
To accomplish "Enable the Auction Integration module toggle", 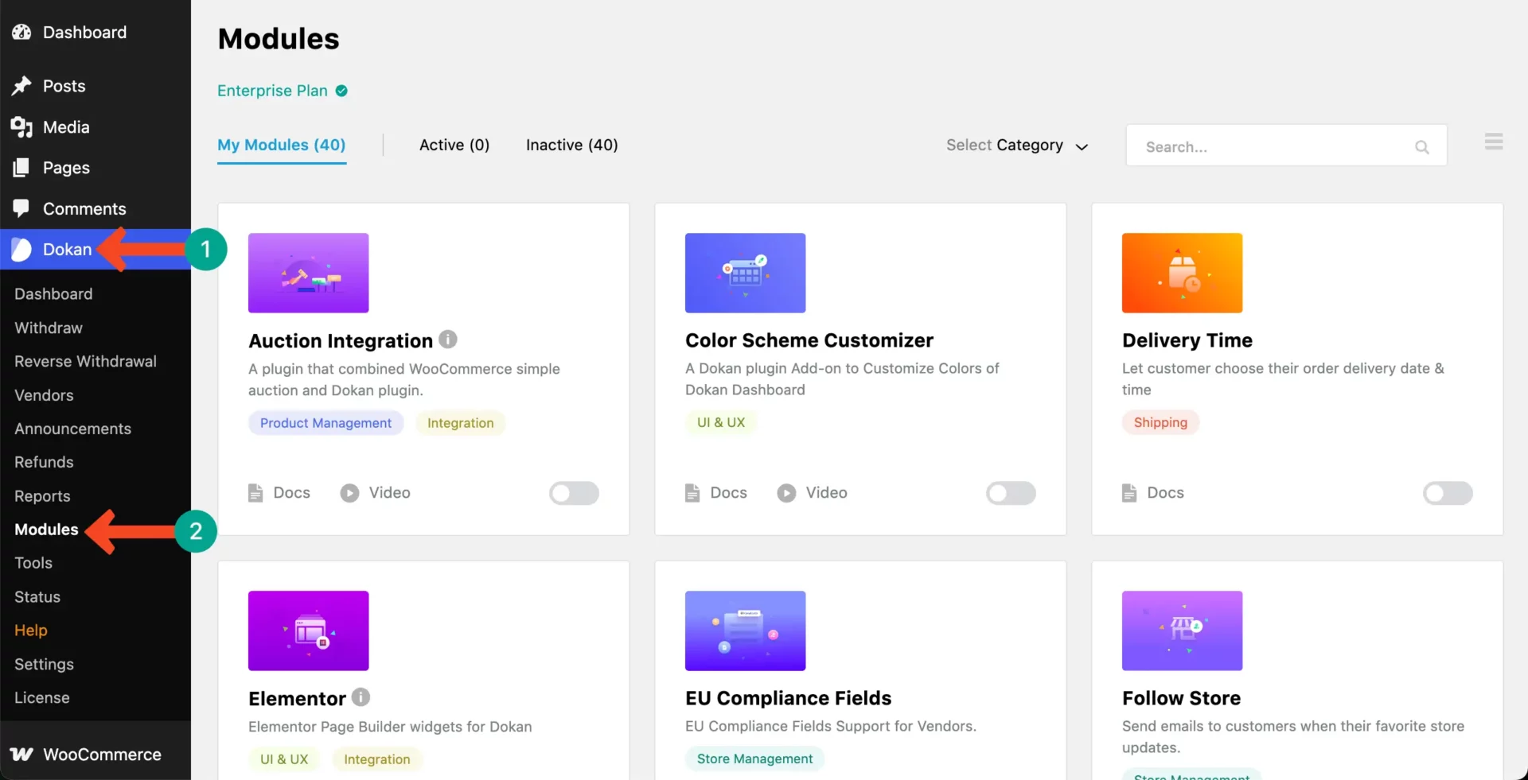I will tap(574, 493).
